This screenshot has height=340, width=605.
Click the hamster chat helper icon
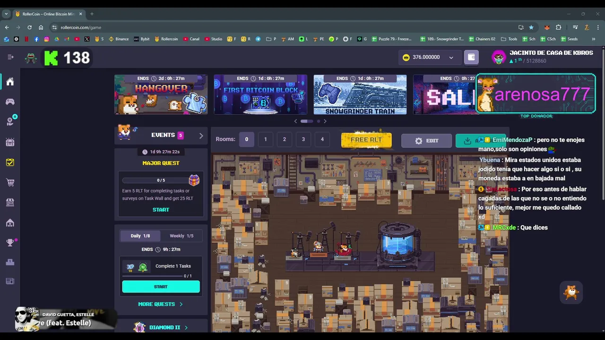click(x=571, y=293)
